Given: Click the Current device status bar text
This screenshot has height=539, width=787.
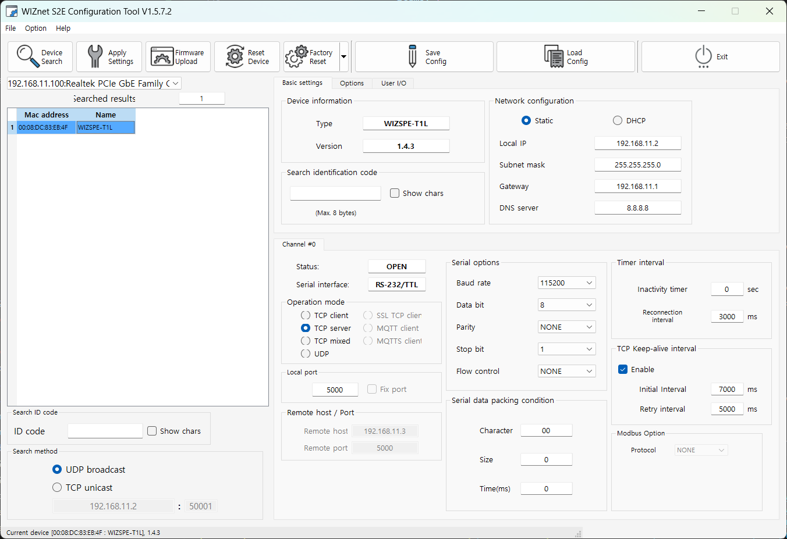Looking at the screenshot, I should point(83,533).
